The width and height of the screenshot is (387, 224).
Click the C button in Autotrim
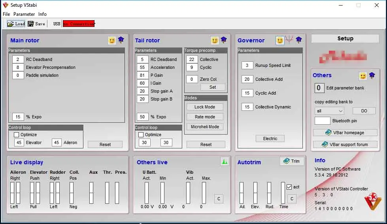pos(292,199)
